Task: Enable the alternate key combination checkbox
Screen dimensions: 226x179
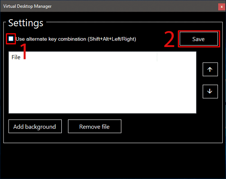Action: coord(11,39)
